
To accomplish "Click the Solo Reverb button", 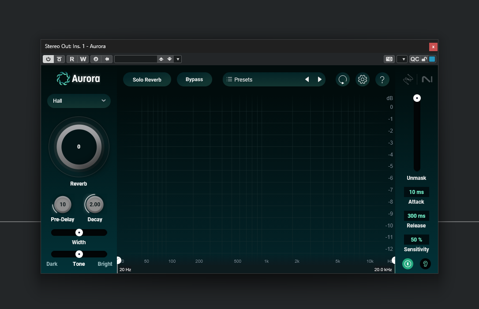I will click(x=147, y=79).
